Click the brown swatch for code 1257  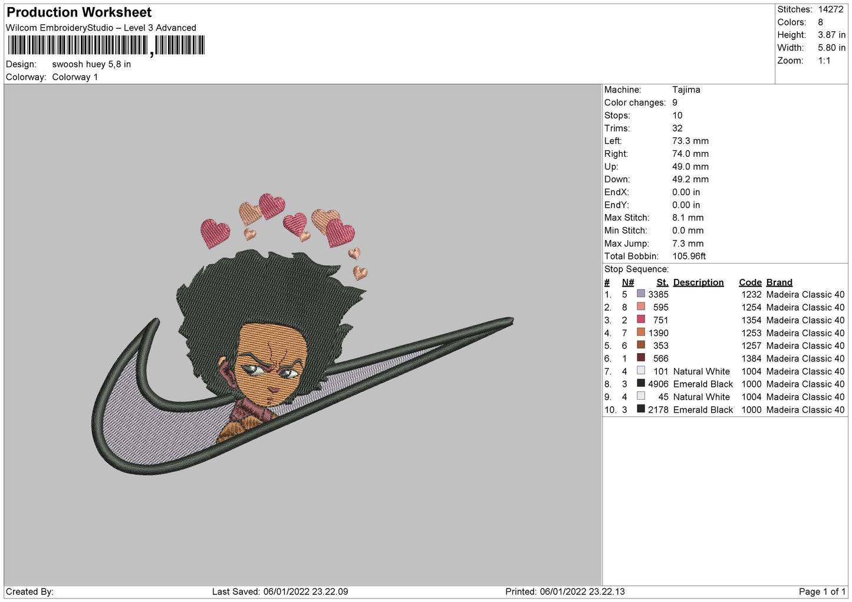[x=641, y=345]
